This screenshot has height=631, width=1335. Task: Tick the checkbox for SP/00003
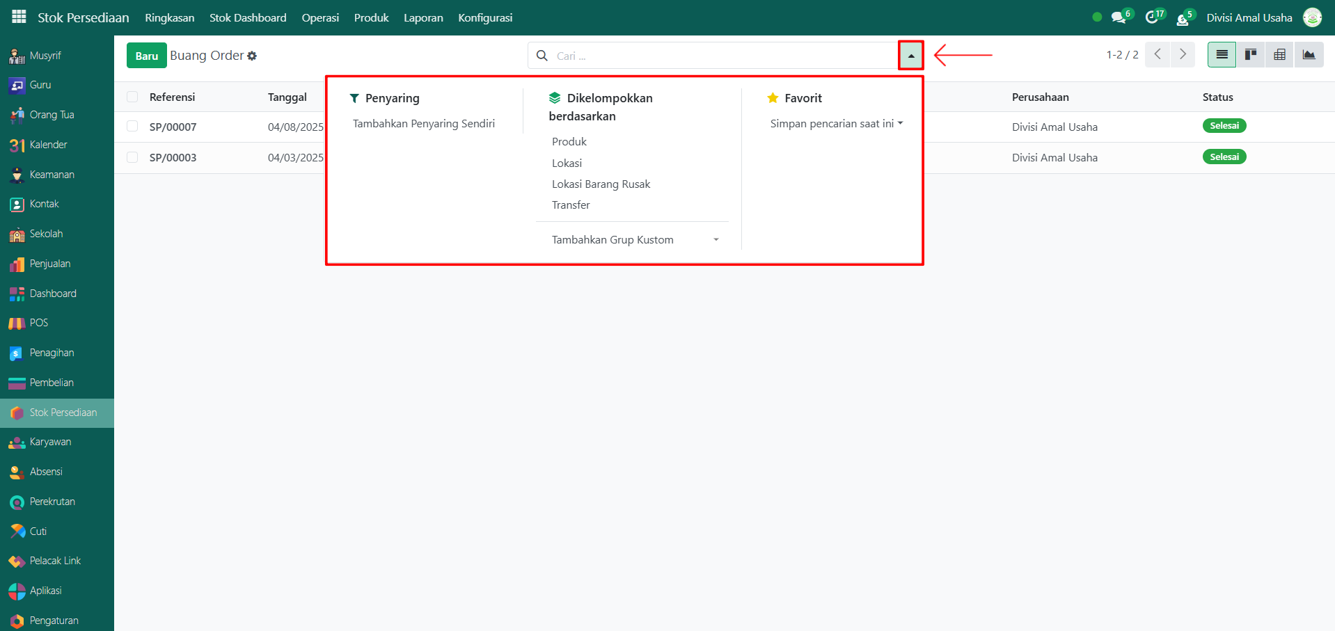point(132,157)
